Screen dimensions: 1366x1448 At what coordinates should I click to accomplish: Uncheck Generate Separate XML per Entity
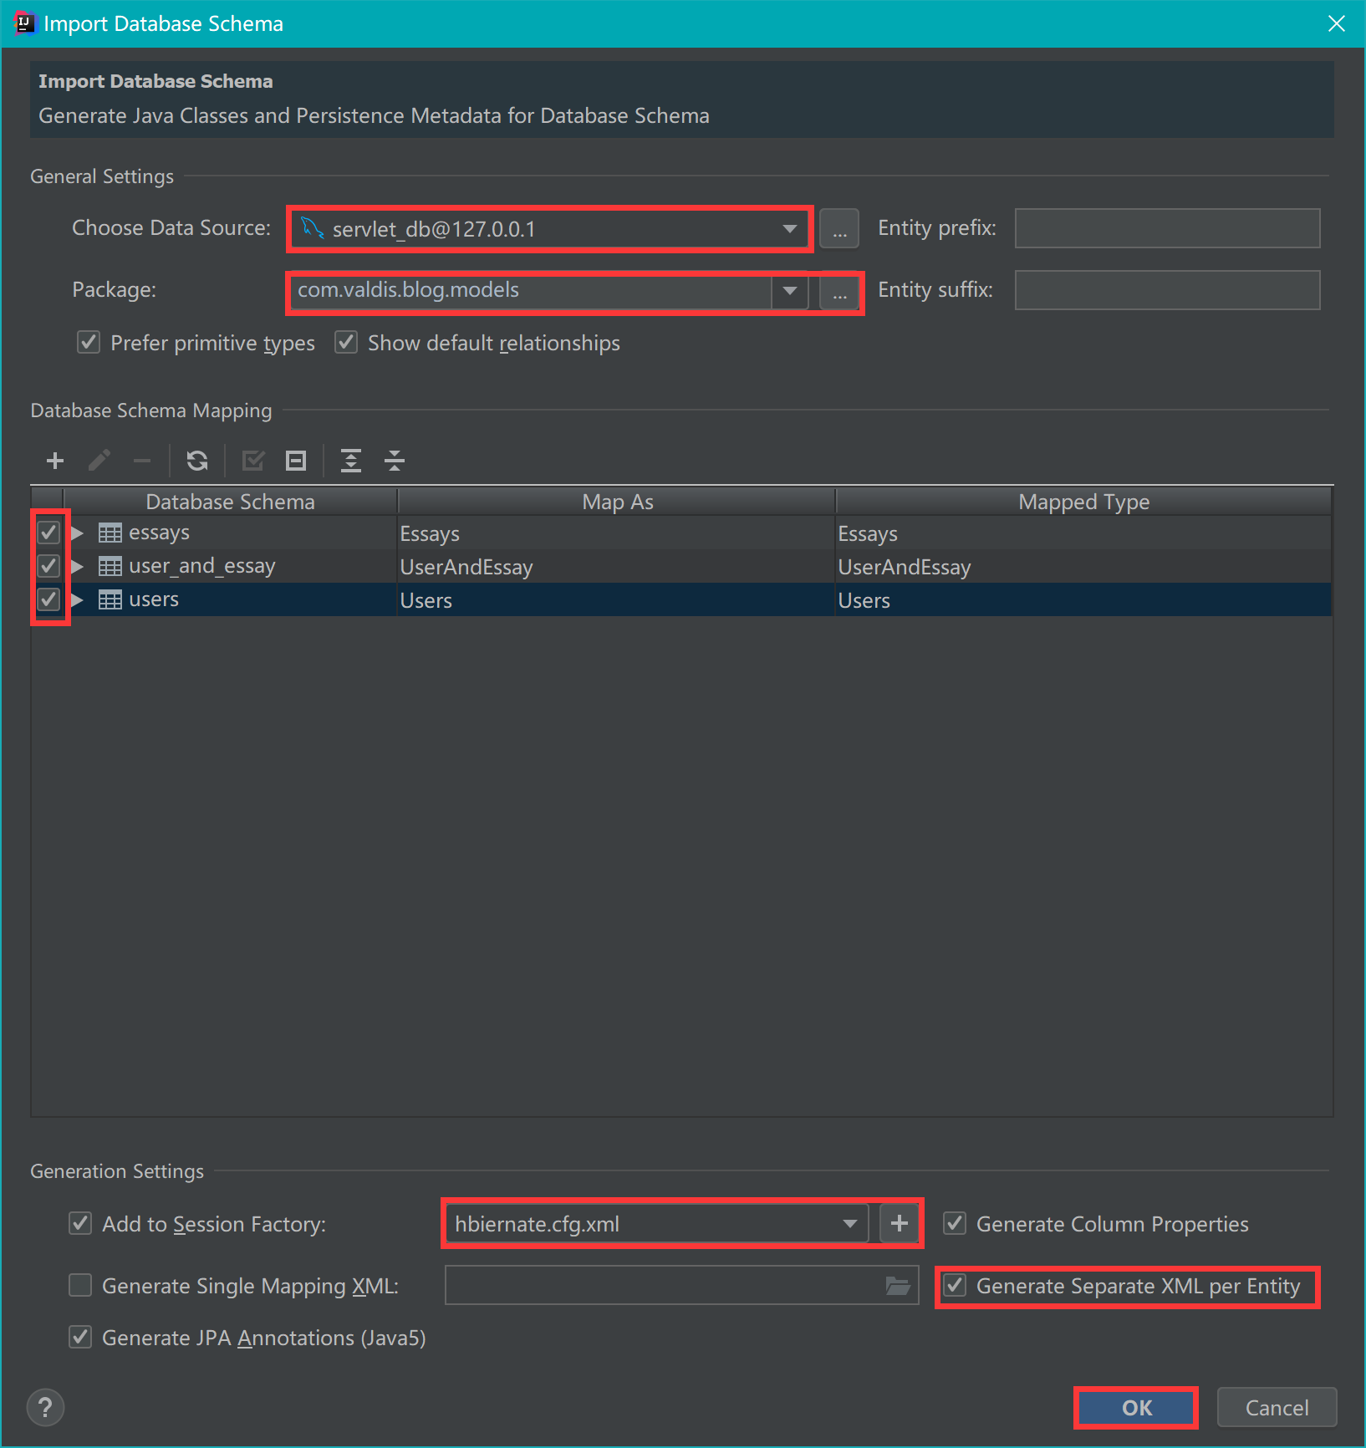tap(955, 1286)
